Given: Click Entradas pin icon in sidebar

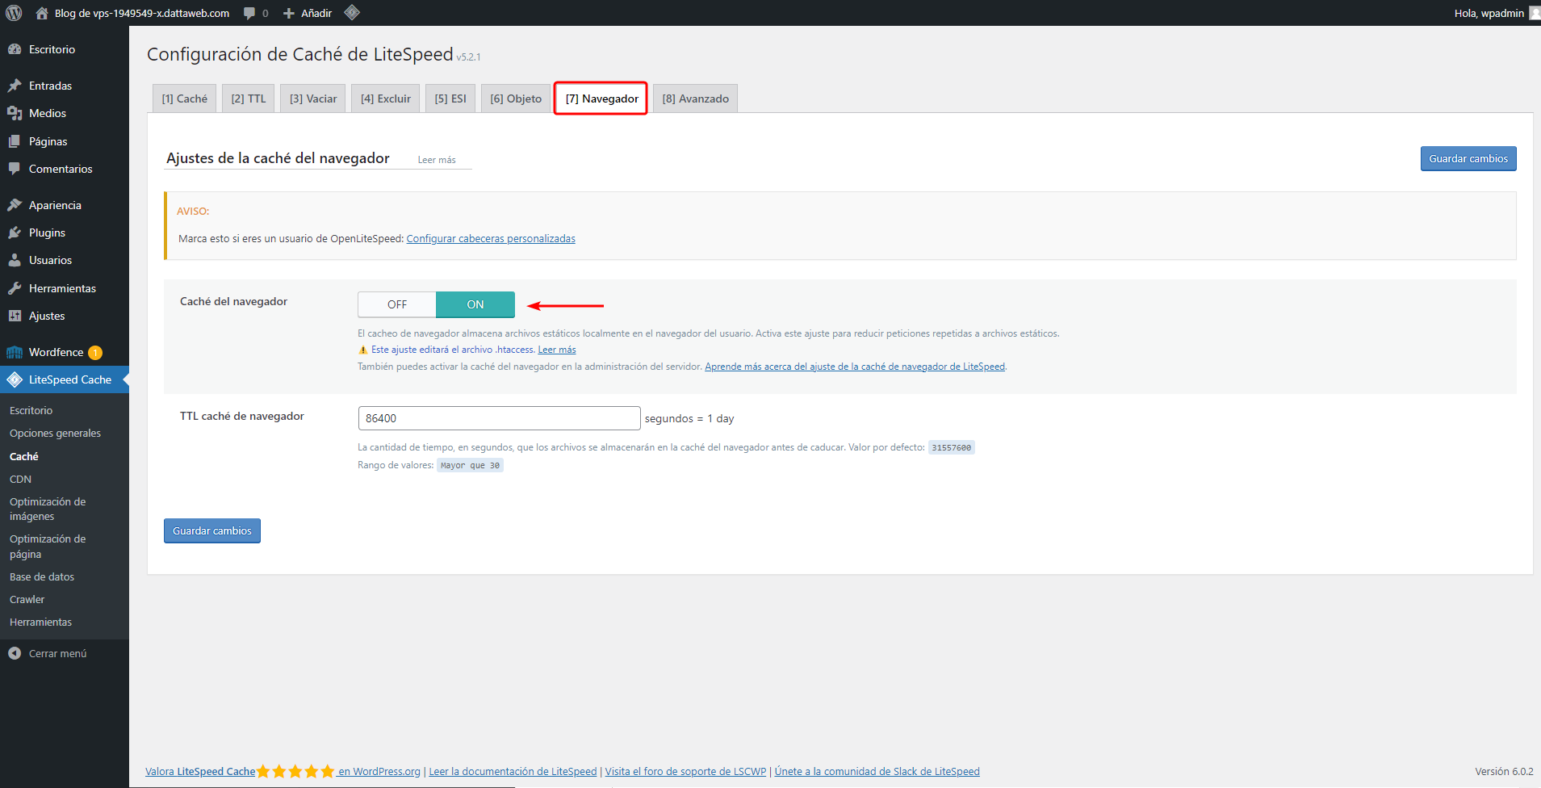Looking at the screenshot, I should point(15,86).
